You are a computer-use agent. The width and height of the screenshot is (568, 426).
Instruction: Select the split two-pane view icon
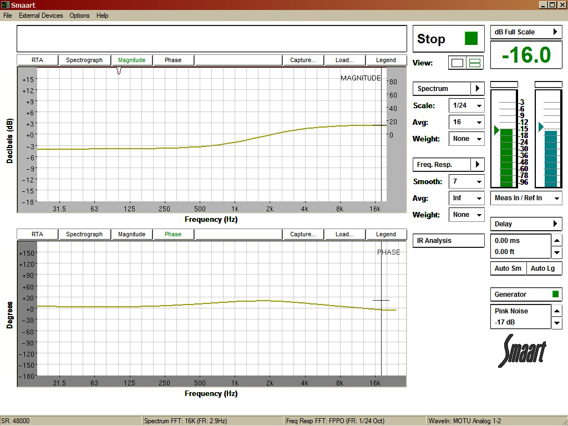click(x=475, y=63)
